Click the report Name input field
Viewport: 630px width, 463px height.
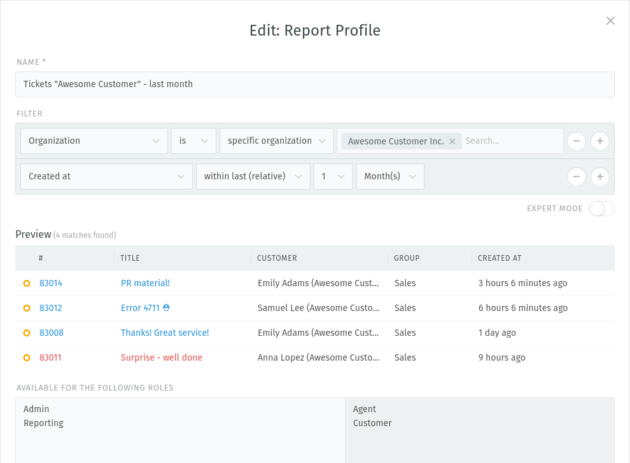click(315, 85)
